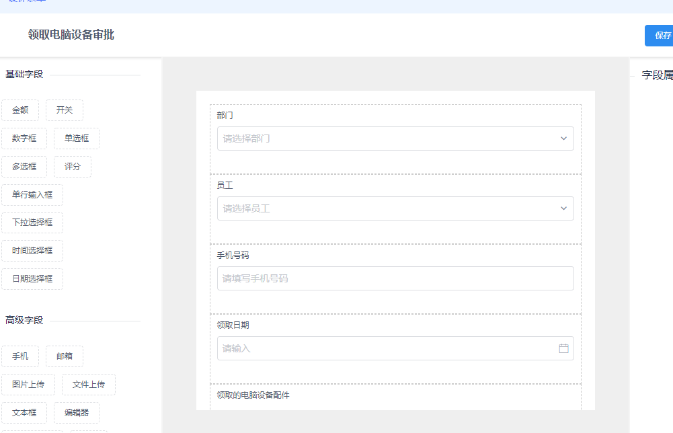This screenshot has height=433, width=673.
Task: Add a 文件上传 field
Action: pyautogui.click(x=88, y=385)
